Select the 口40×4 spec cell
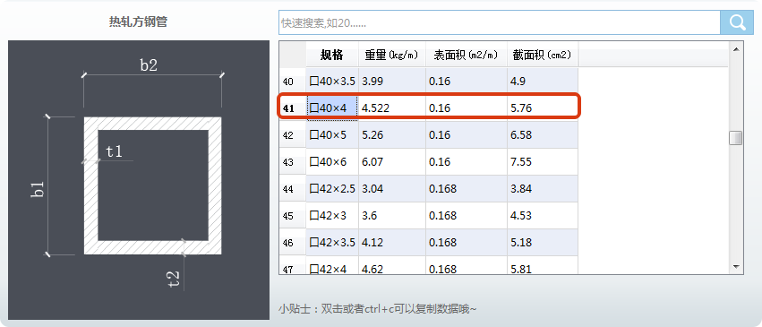Viewport: 762px width, 327px height. (x=332, y=108)
